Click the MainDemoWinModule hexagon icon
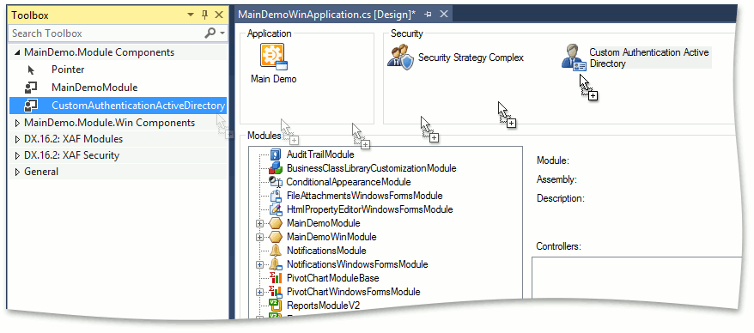754x333 pixels. pyautogui.click(x=276, y=237)
